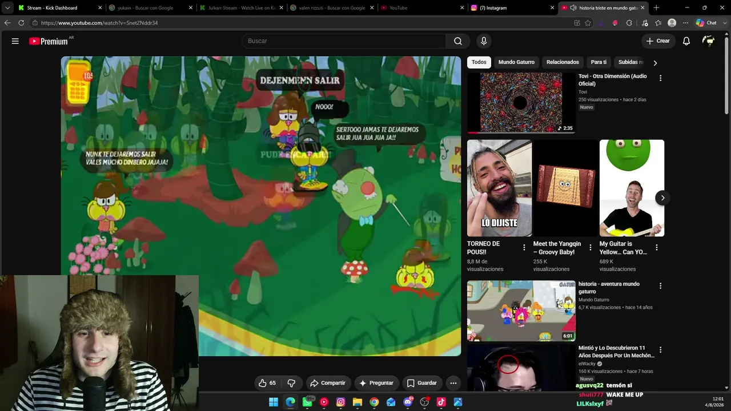Open the browser favorites list
This screenshot has width=731, height=411.
(x=658, y=23)
